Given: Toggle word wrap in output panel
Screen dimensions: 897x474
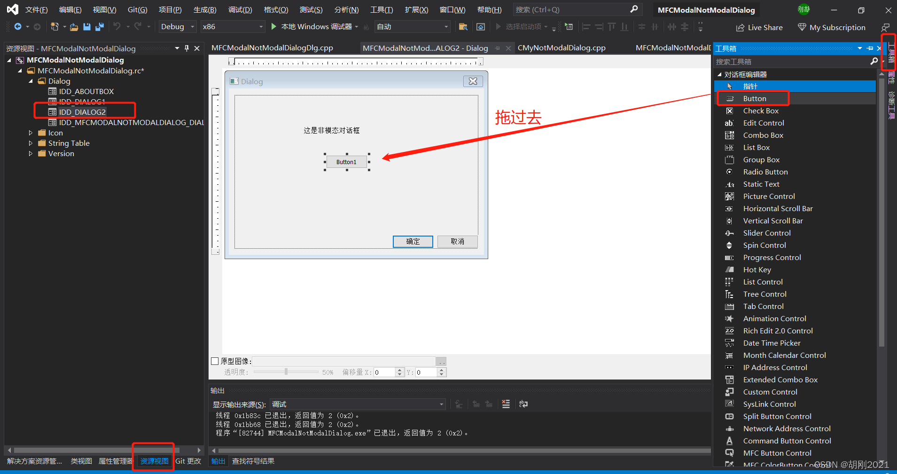Looking at the screenshot, I should [x=523, y=404].
